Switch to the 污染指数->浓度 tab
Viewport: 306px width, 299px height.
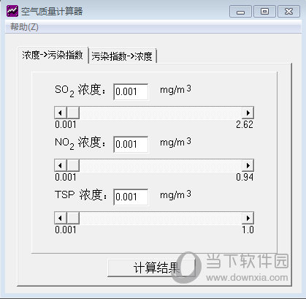[122, 56]
